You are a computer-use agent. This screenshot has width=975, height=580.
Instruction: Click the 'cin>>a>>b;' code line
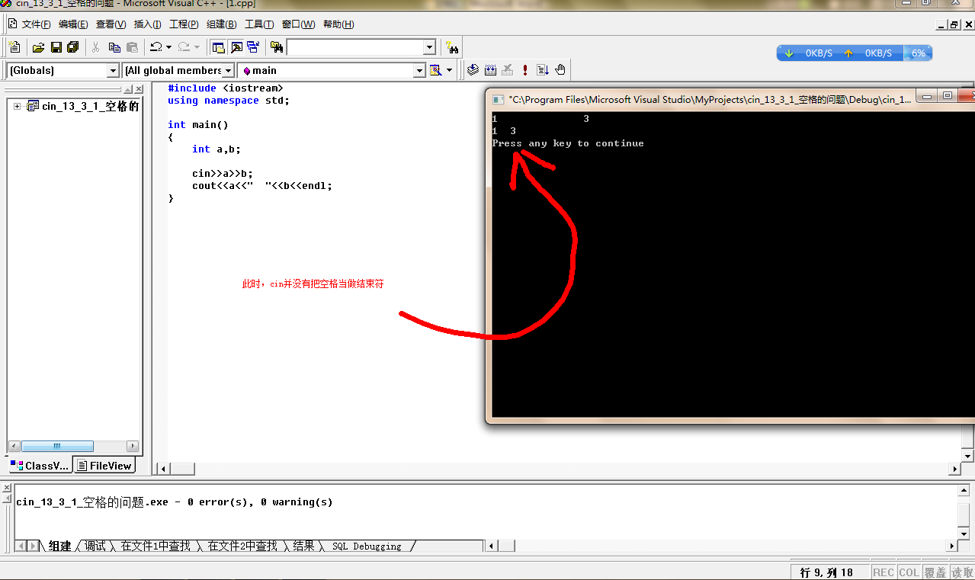(x=223, y=174)
